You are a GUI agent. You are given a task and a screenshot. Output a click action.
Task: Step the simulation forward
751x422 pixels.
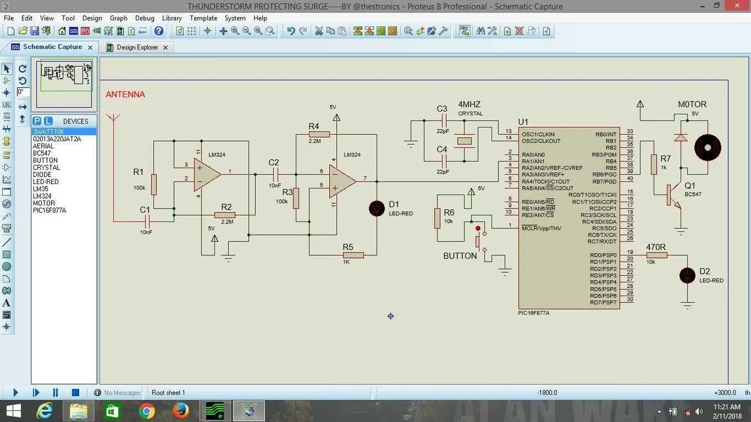pos(35,393)
